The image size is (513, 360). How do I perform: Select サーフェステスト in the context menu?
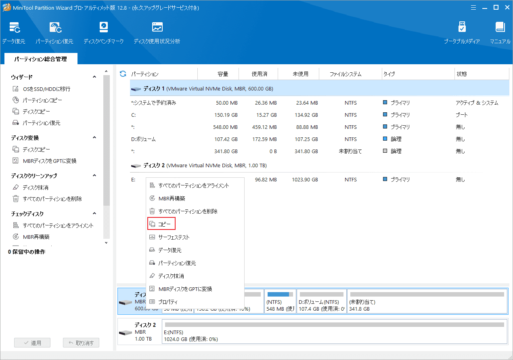(x=195, y=237)
